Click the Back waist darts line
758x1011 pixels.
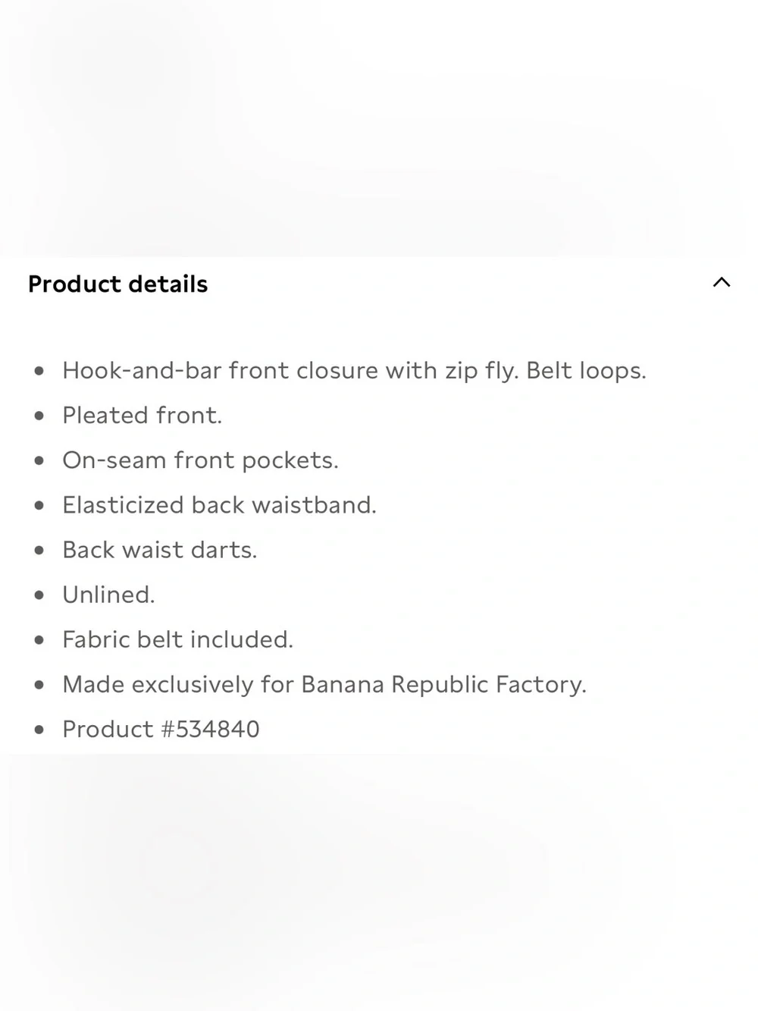[160, 550]
